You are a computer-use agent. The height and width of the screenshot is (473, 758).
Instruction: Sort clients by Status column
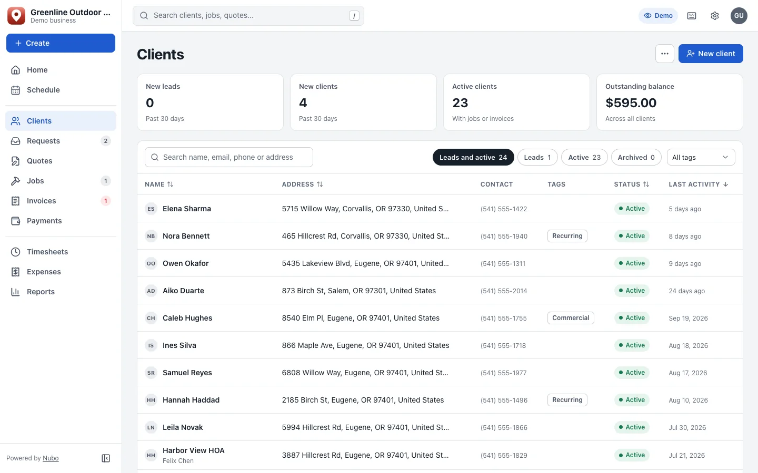pos(632,184)
